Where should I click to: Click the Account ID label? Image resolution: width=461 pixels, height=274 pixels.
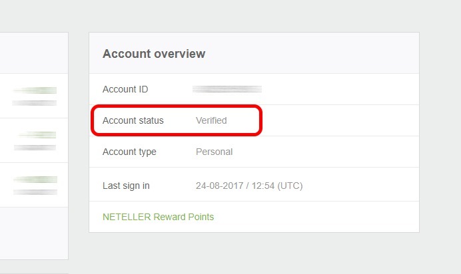pos(125,89)
